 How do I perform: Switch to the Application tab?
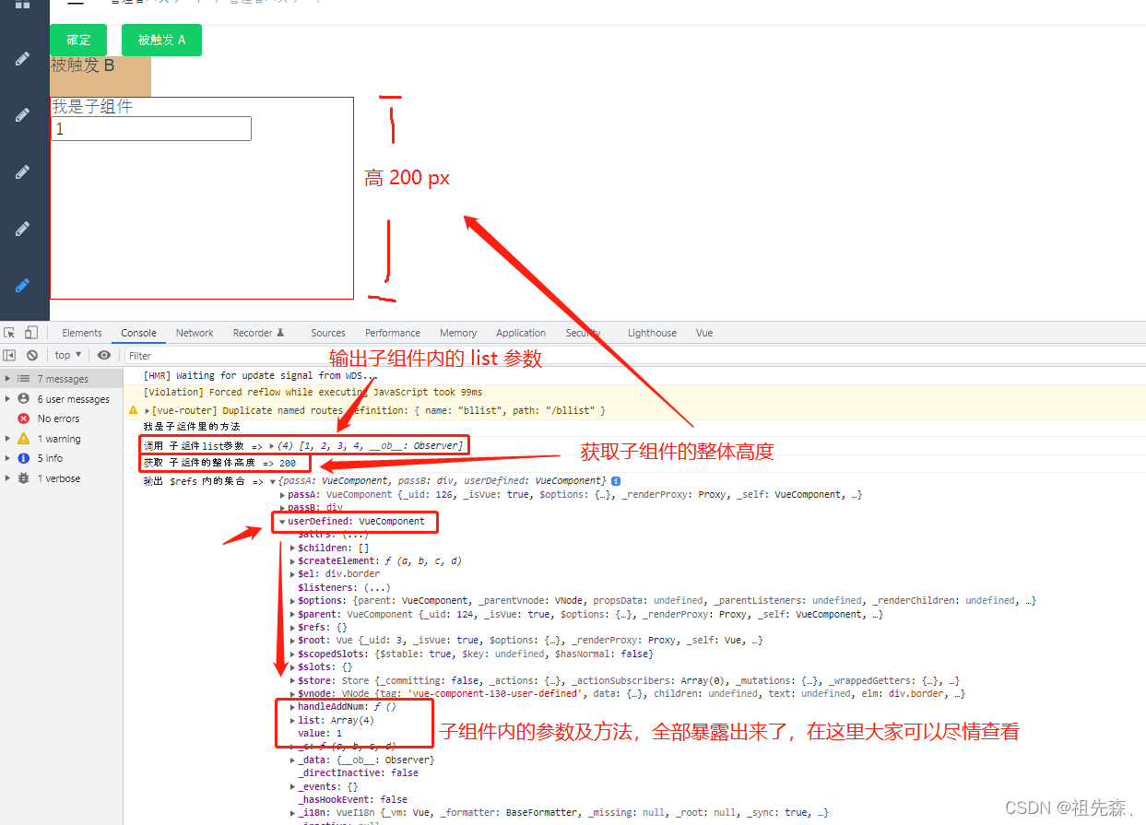(521, 333)
